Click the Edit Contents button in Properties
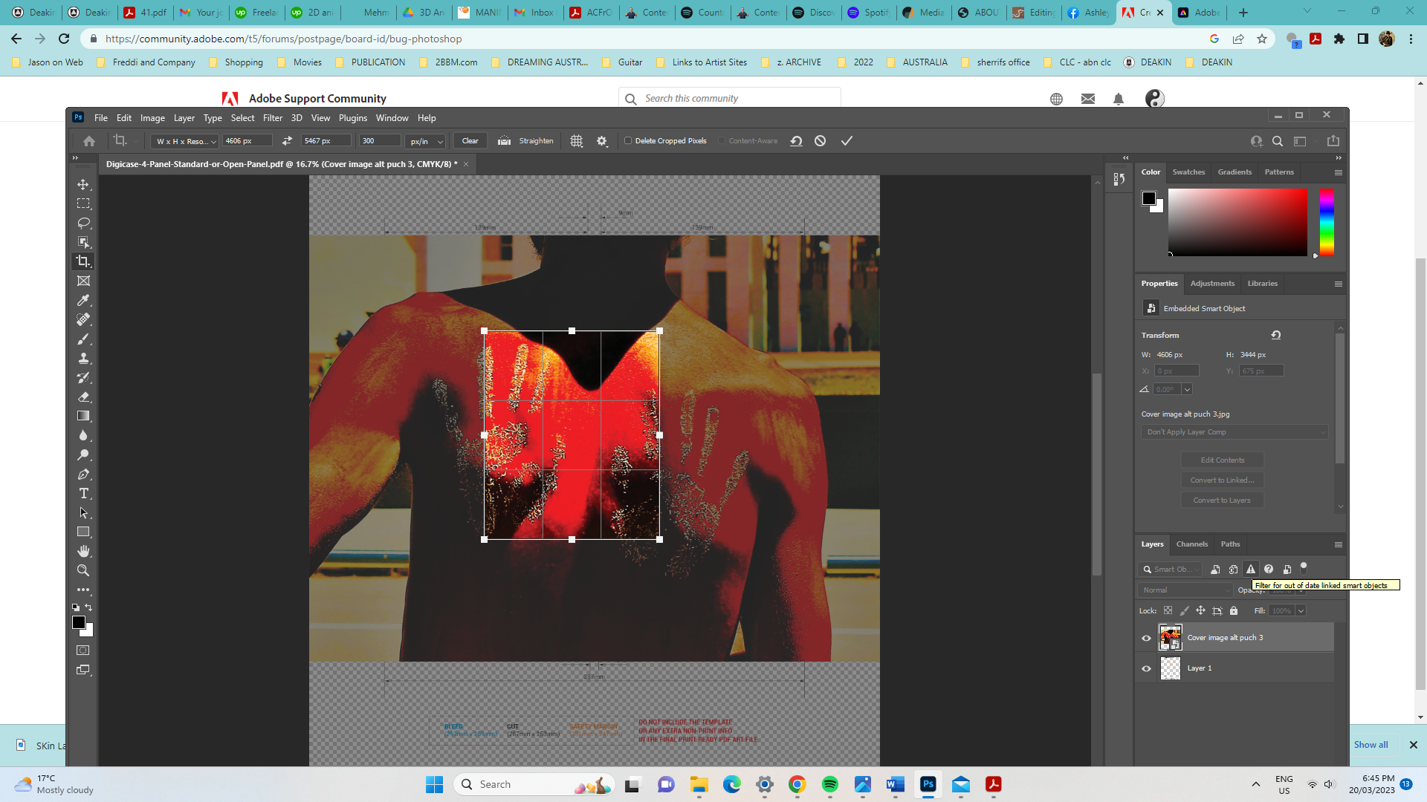Image resolution: width=1427 pixels, height=802 pixels. pyautogui.click(x=1221, y=460)
